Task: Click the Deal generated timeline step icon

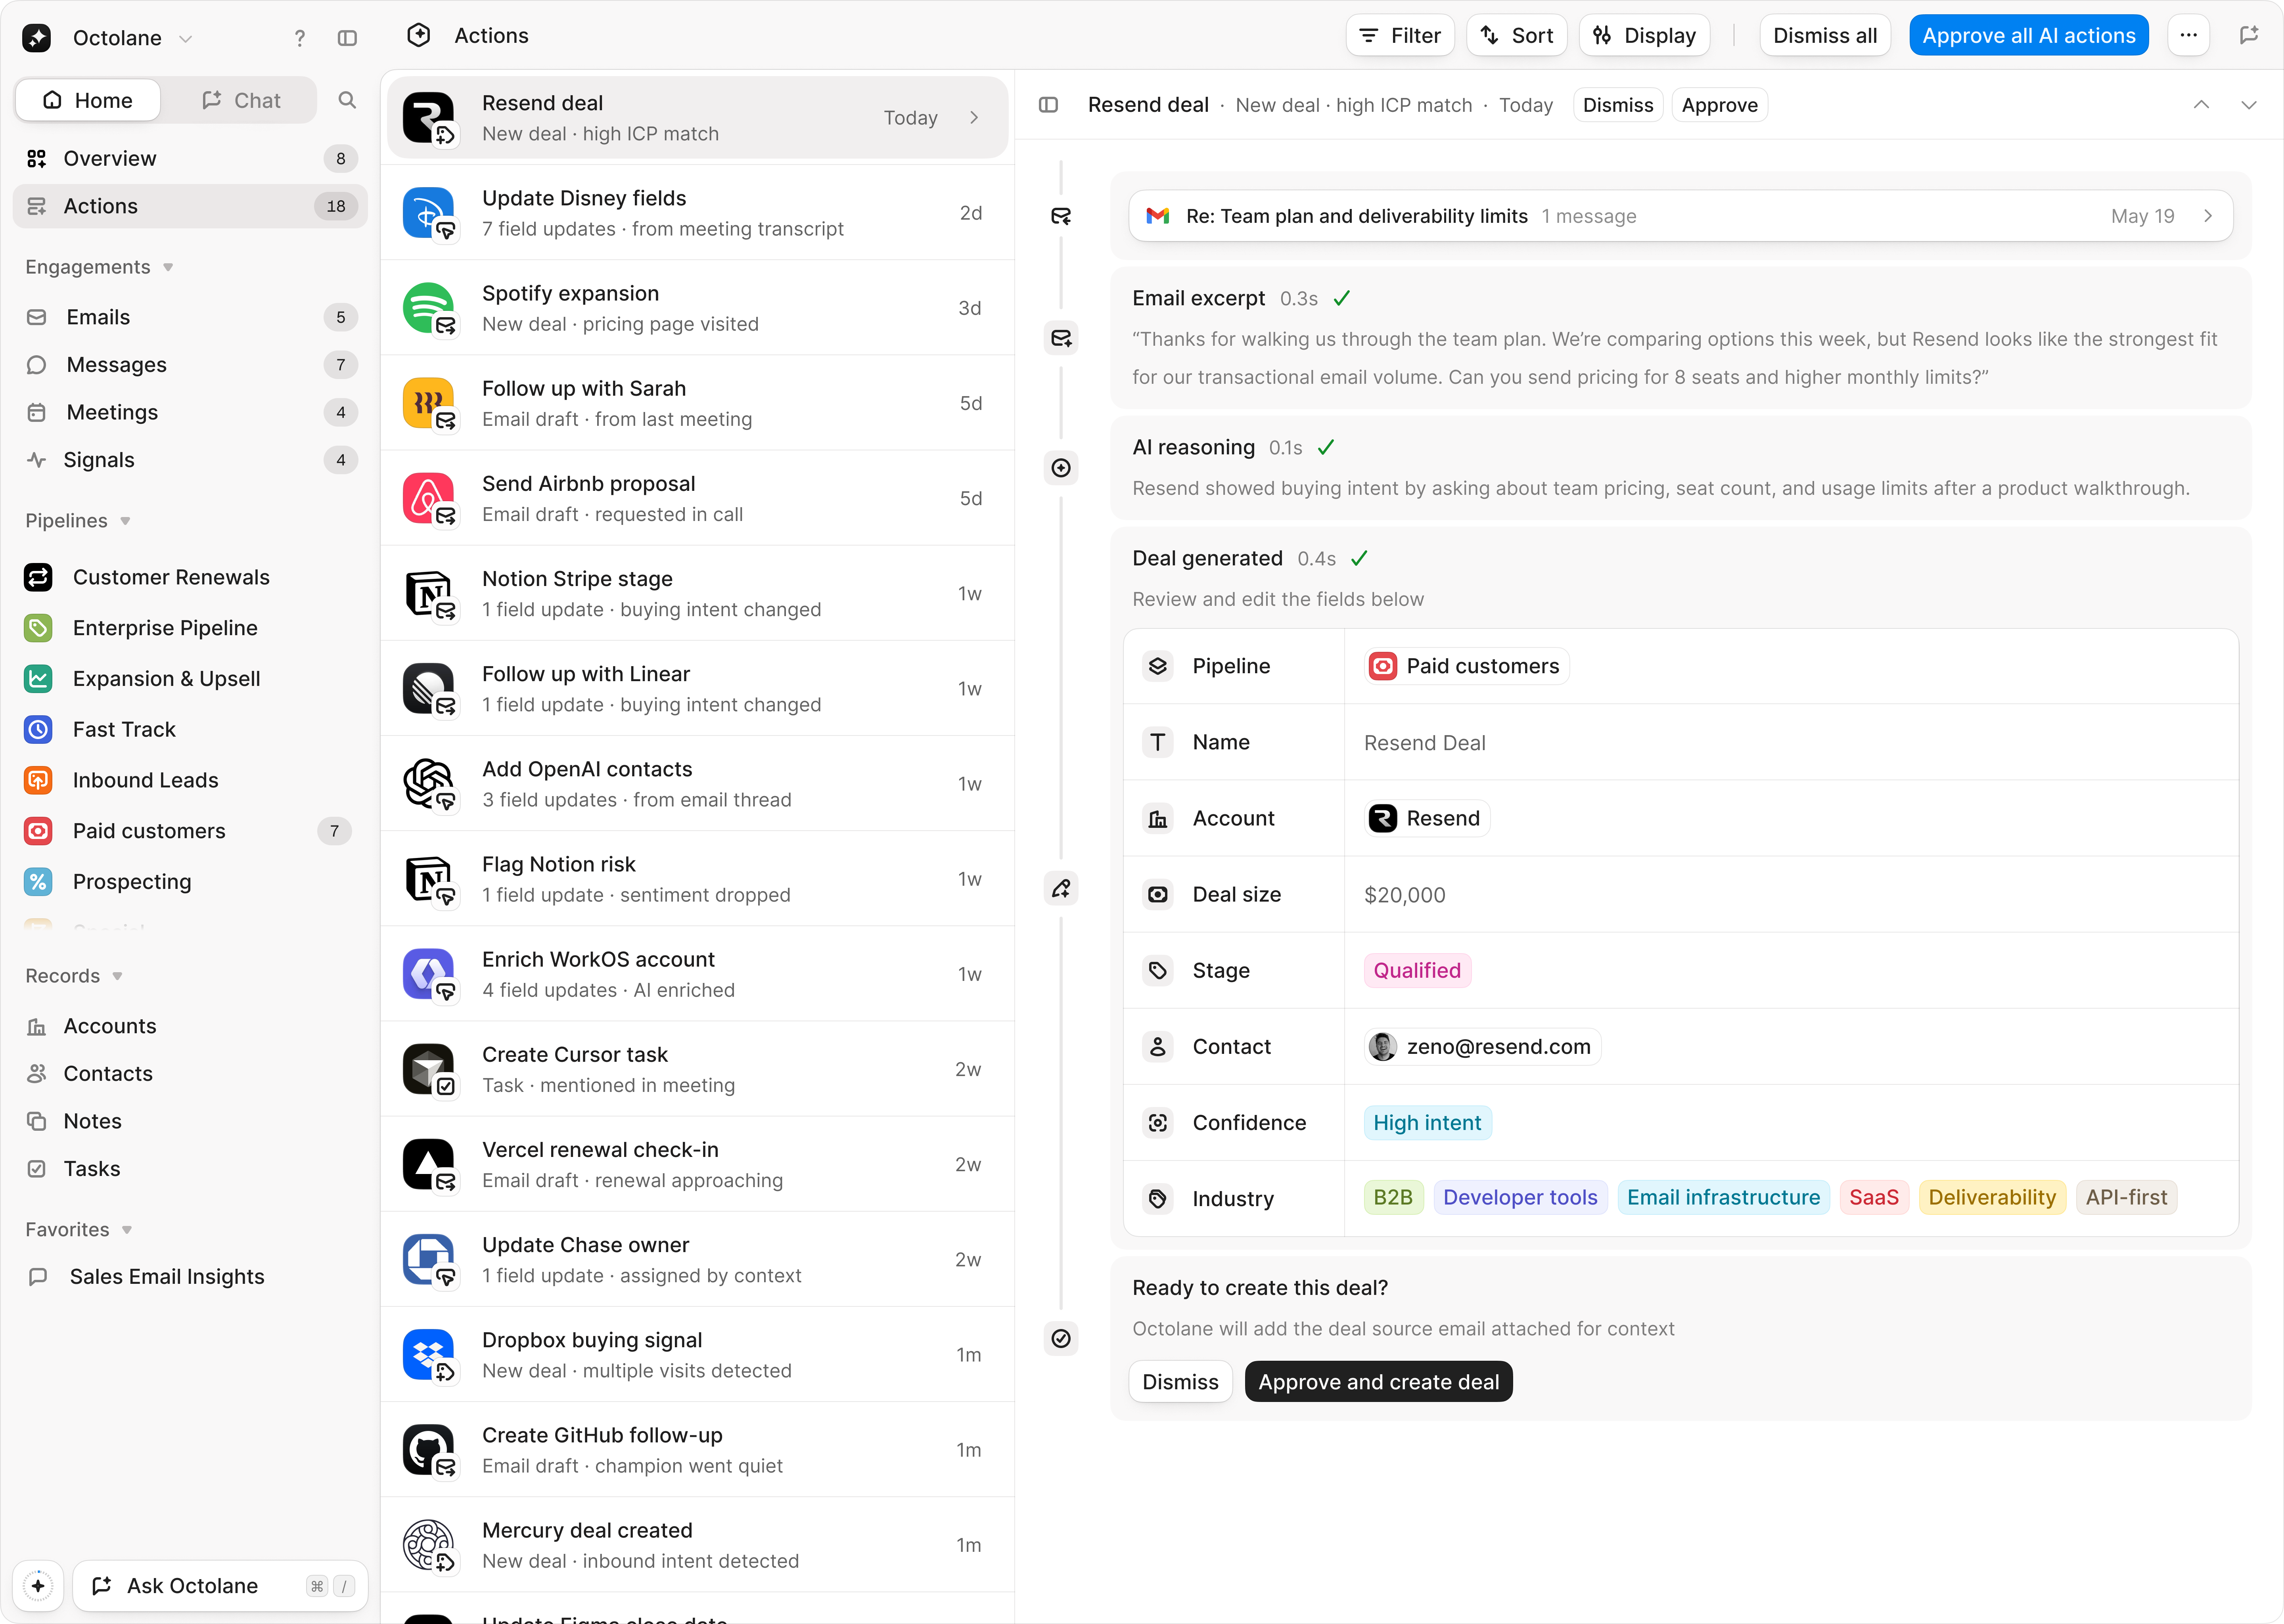Action: coord(1061,888)
